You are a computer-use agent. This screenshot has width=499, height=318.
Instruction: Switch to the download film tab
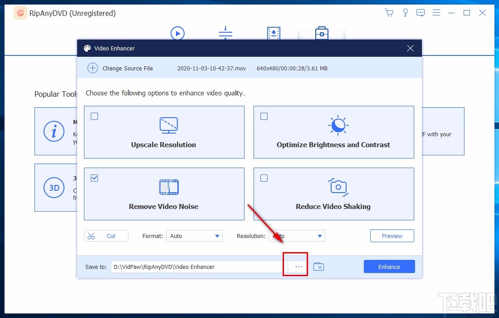point(274,33)
